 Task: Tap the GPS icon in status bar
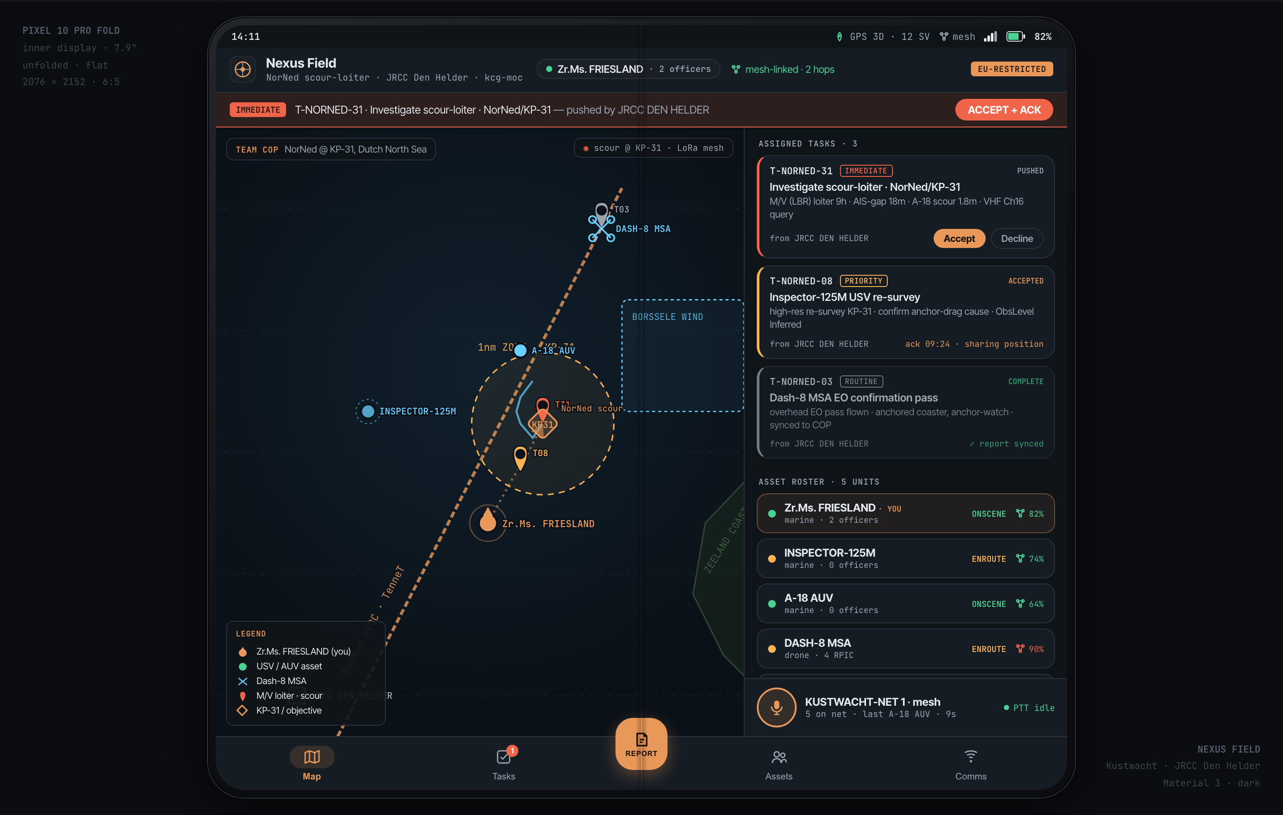click(839, 36)
